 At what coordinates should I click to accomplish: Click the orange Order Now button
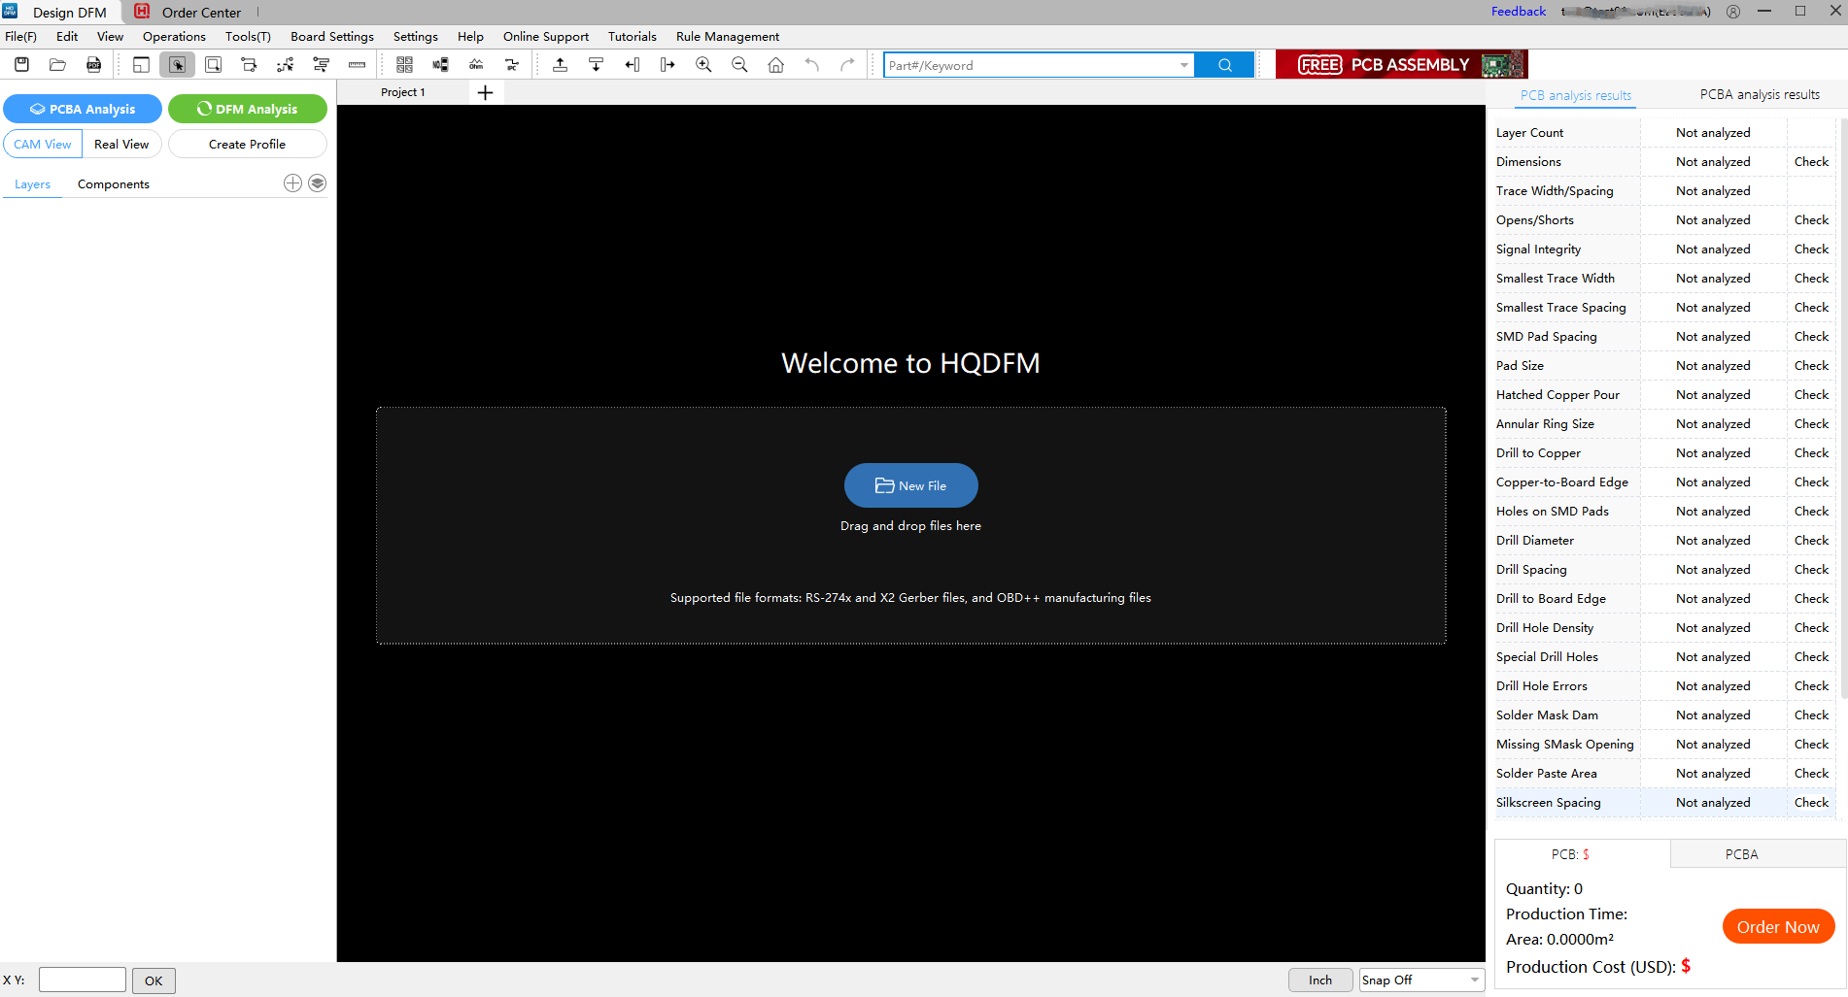pyautogui.click(x=1777, y=927)
